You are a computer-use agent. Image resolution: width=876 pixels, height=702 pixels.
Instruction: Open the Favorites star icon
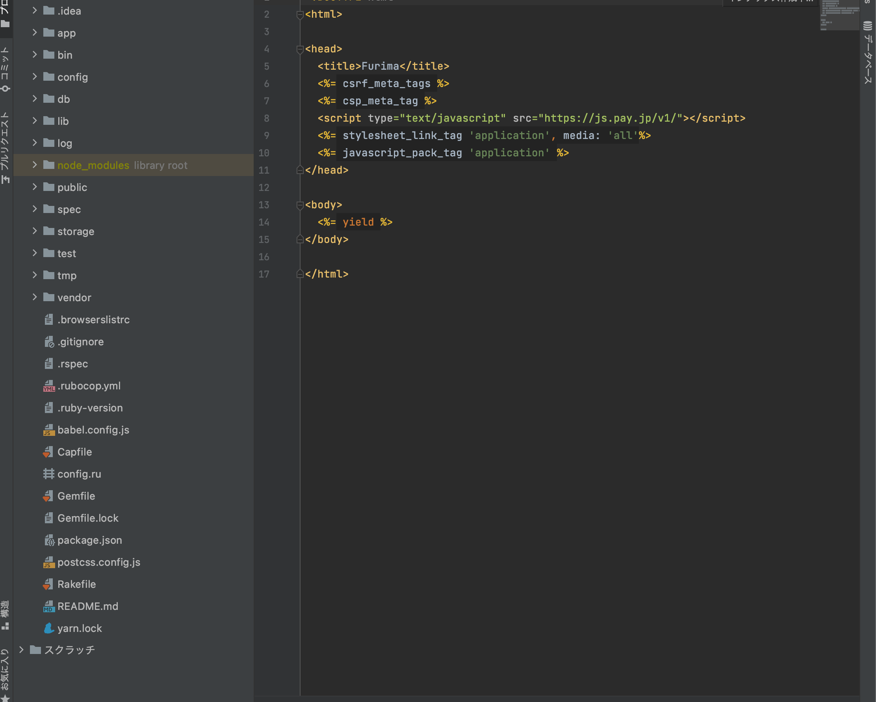click(5, 698)
